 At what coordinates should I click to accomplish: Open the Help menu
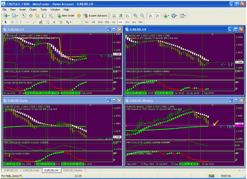[x=66, y=10]
